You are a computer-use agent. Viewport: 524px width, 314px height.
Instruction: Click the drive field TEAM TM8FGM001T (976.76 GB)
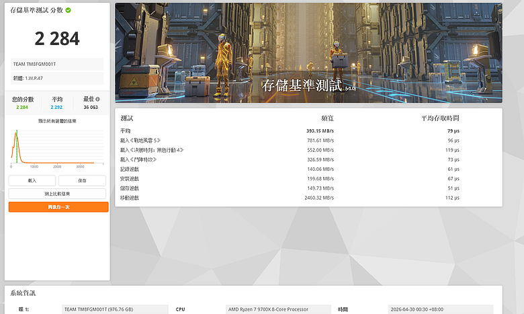[x=115, y=309]
